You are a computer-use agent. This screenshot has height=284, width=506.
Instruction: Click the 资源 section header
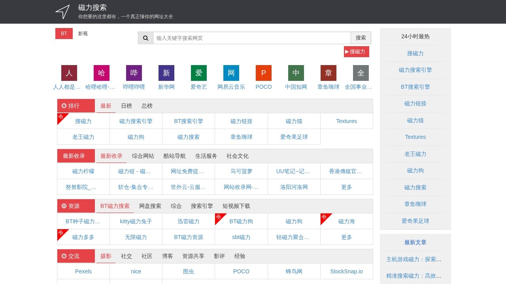tap(76, 206)
